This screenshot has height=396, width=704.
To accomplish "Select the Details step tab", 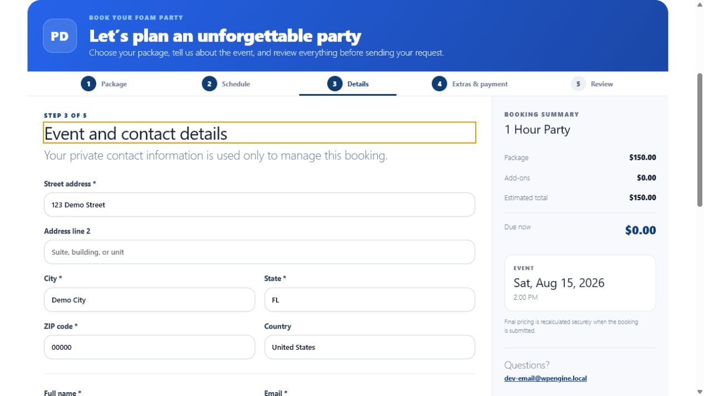I will [x=348, y=84].
